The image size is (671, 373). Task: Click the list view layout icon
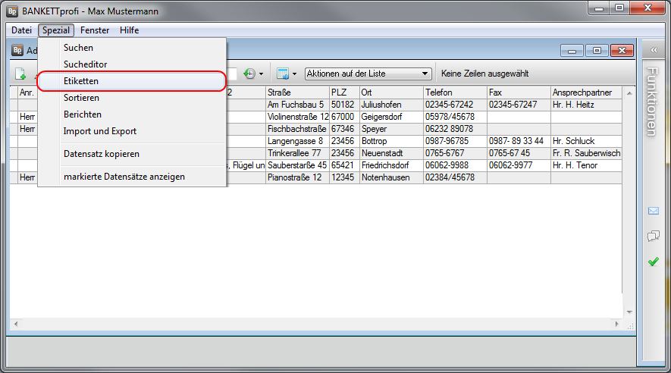(283, 74)
